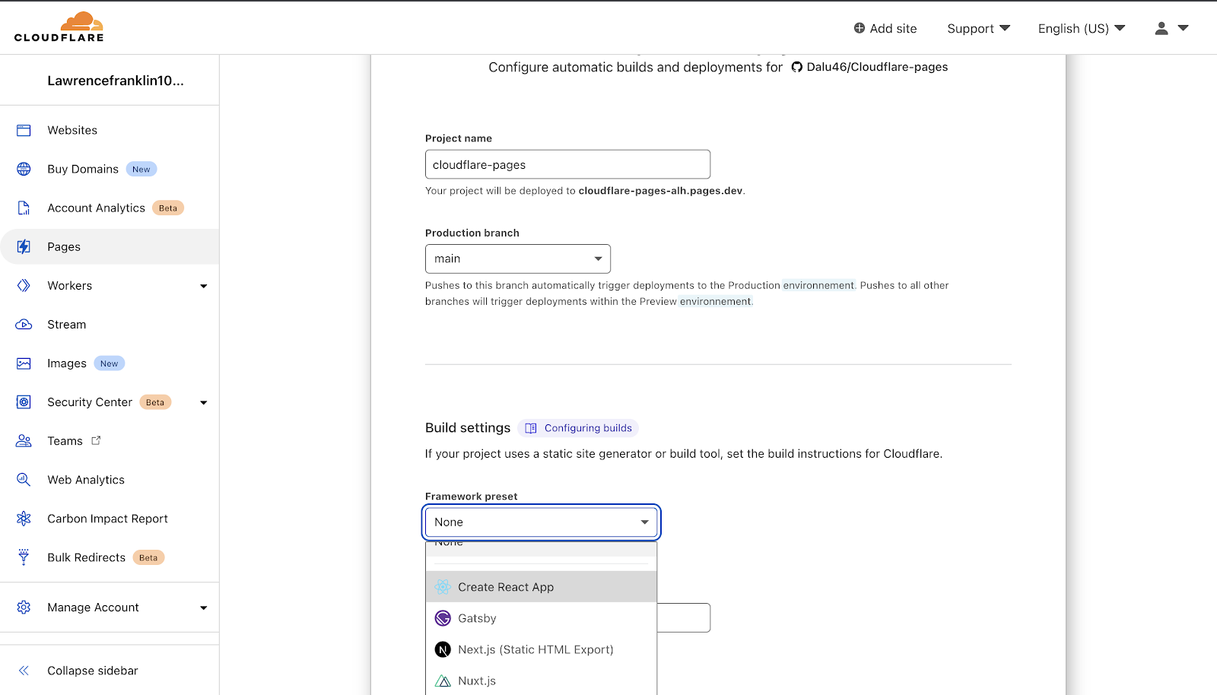Click the Web Analytics magnifier icon
Viewport: 1217px width, 695px height.
coord(24,480)
